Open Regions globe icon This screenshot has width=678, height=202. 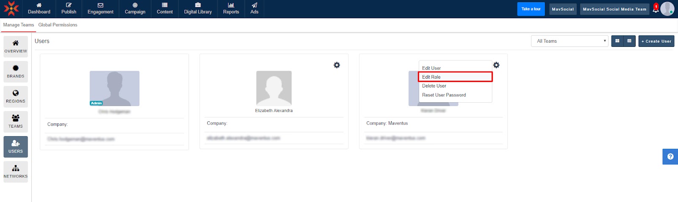click(x=16, y=93)
